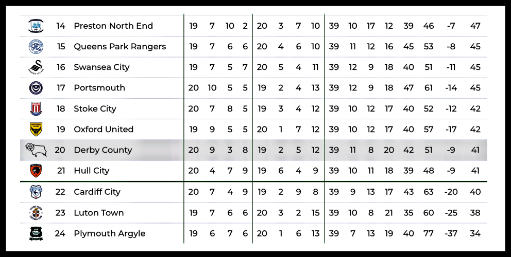Open the Plymouth Argyle team page

[x=109, y=233]
